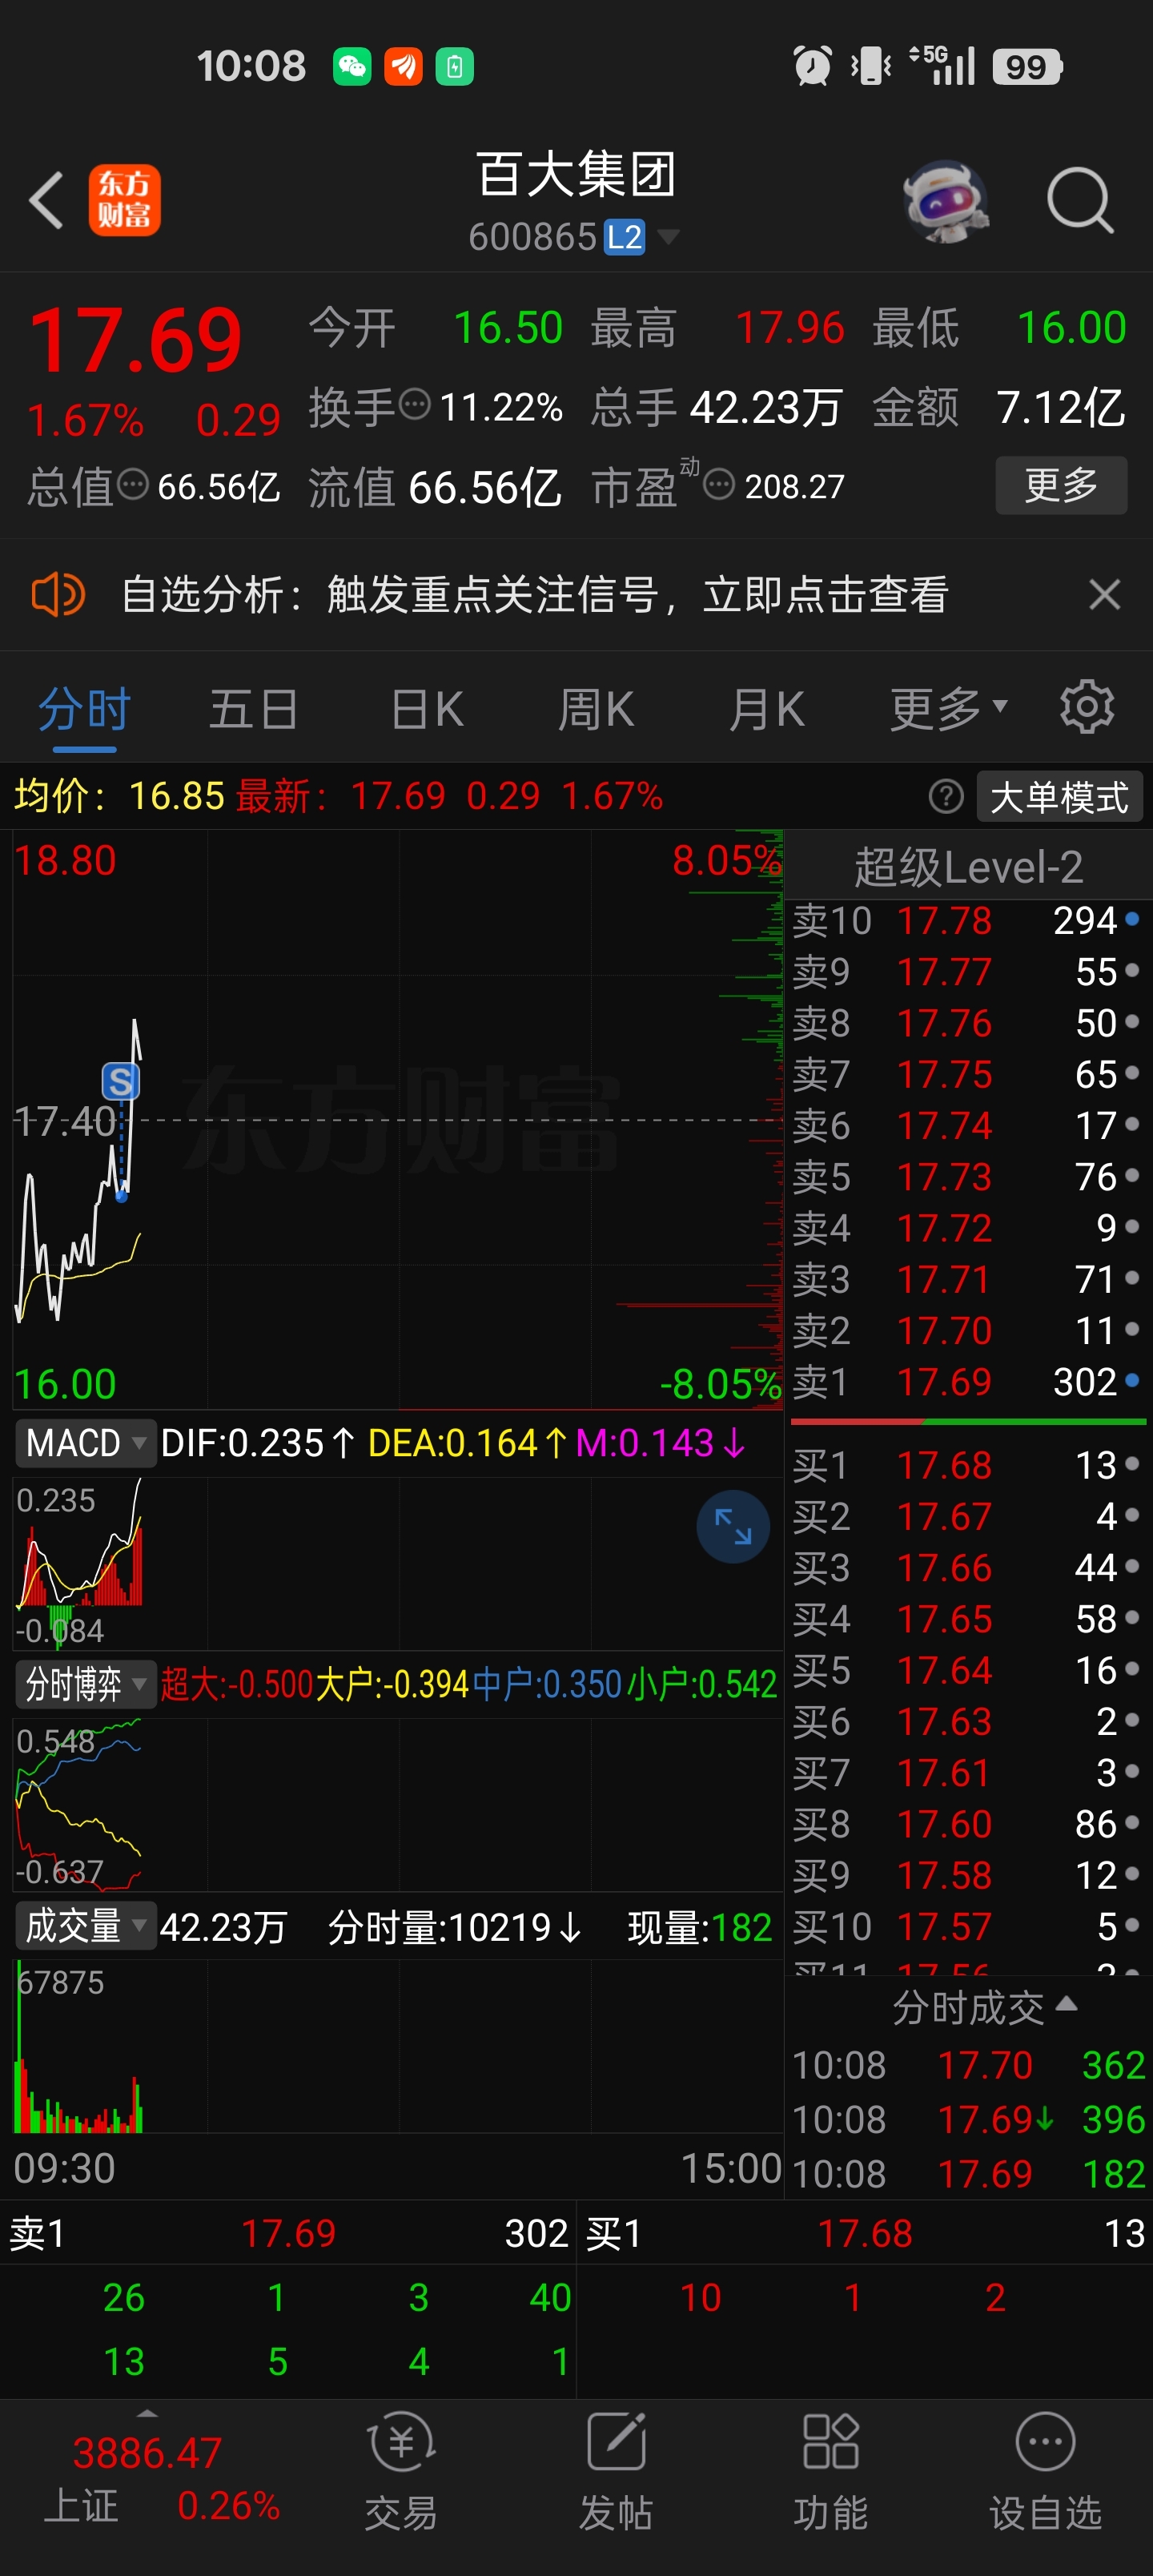Tap the 换手 info circle icon
This screenshot has height=2576, width=1153.
(414, 405)
